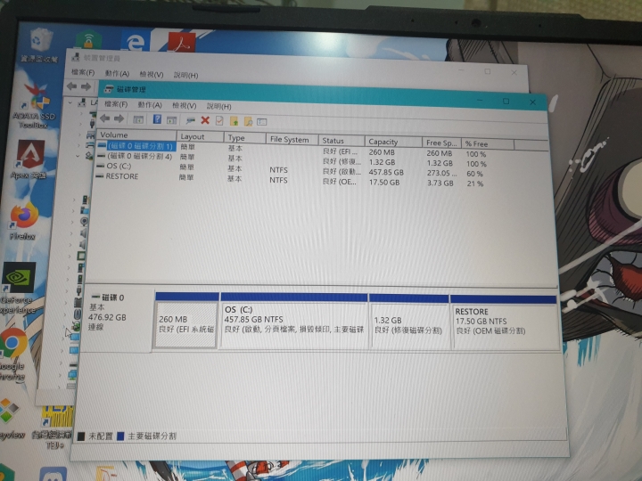The width and height of the screenshot is (642, 481).
Task: Sort by the Capacity column header
Action: [x=393, y=142]
